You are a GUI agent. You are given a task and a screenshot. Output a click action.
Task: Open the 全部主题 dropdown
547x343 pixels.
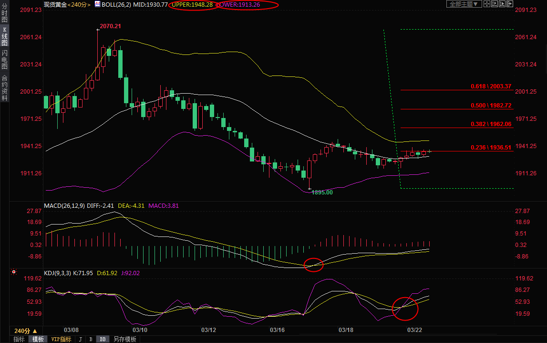coord(462,4)
